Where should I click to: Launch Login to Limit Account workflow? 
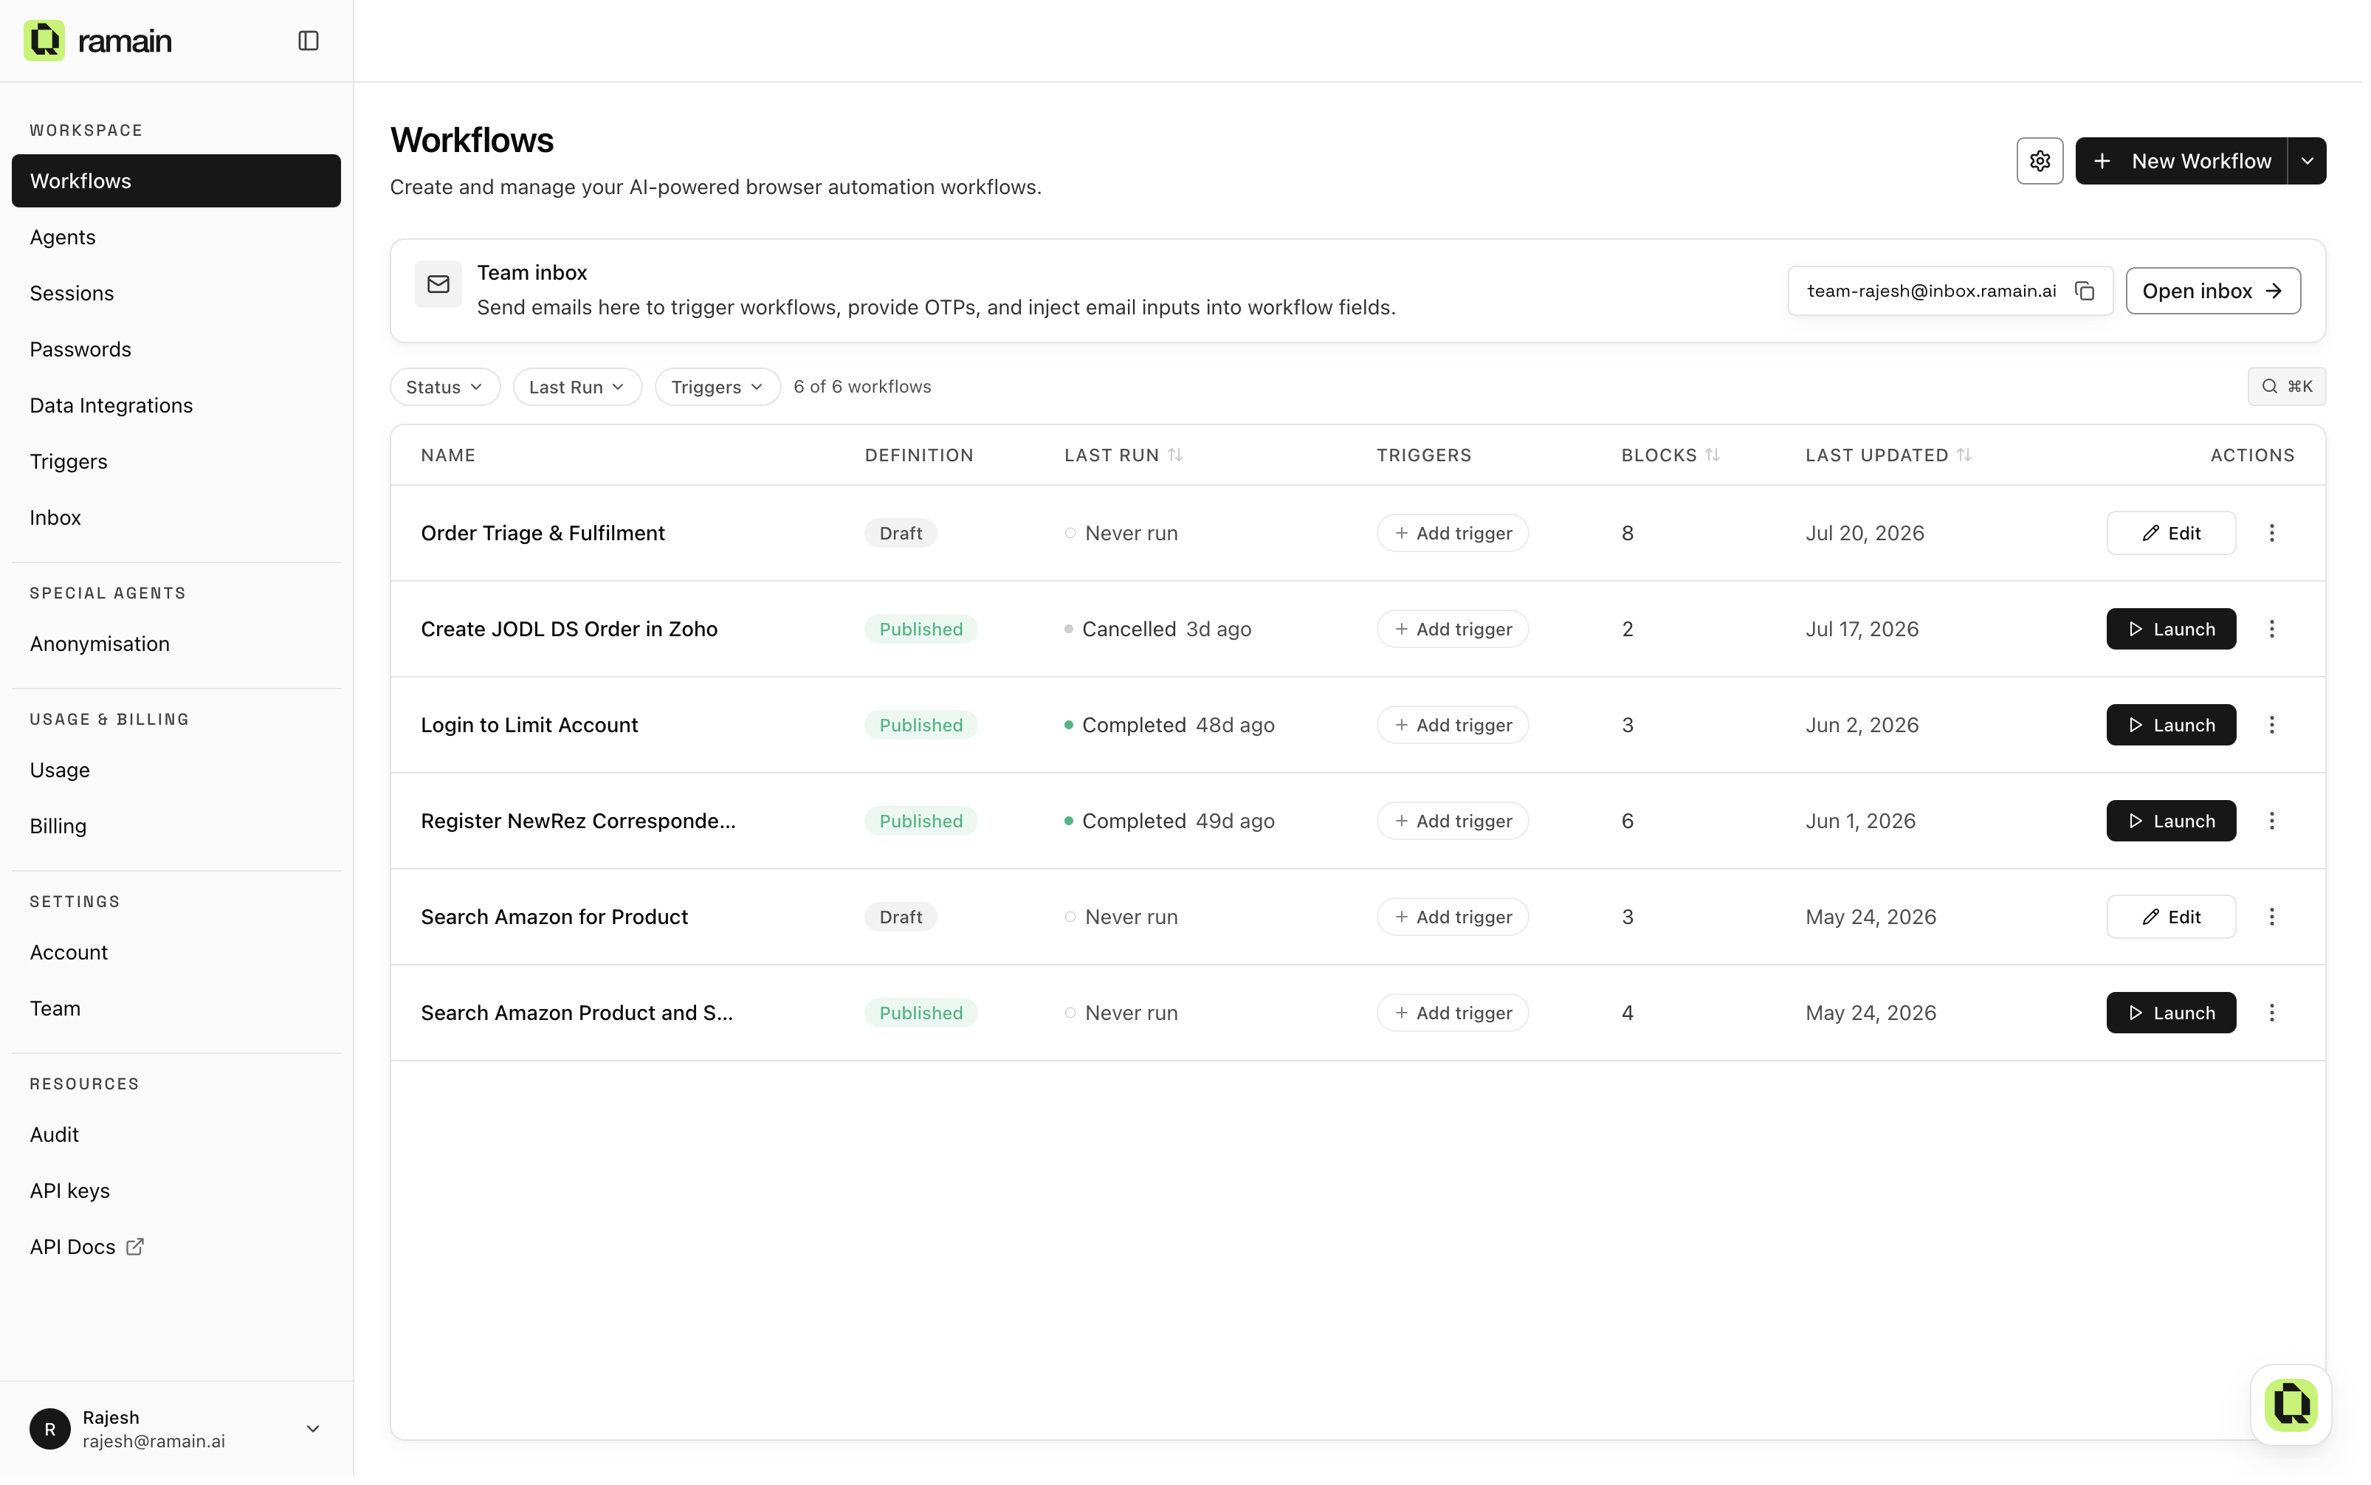(x=2171, y=726)
